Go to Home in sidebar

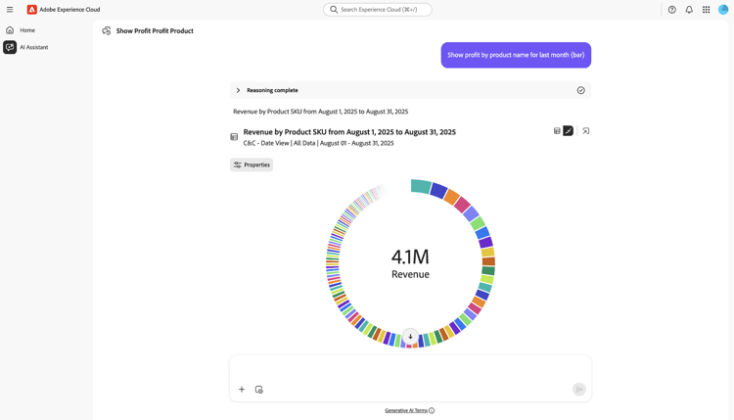pyautogui.click(x=27, y=30)
